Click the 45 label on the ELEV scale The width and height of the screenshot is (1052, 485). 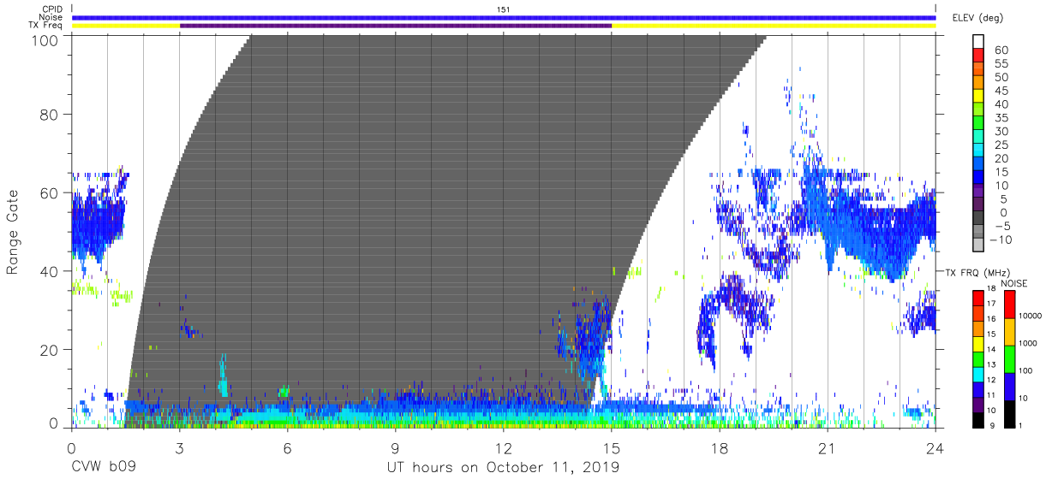[x=1000, y=91]
